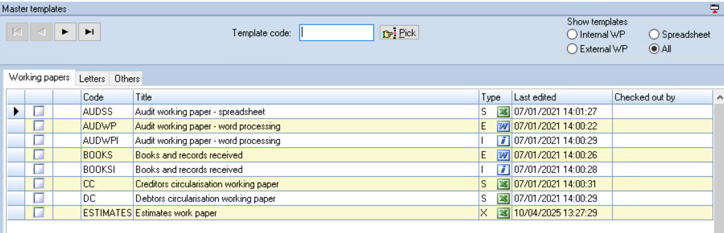The image size is (724, 233).
Task: Go to next record navigation button
Action: click(x=65, y=32)
